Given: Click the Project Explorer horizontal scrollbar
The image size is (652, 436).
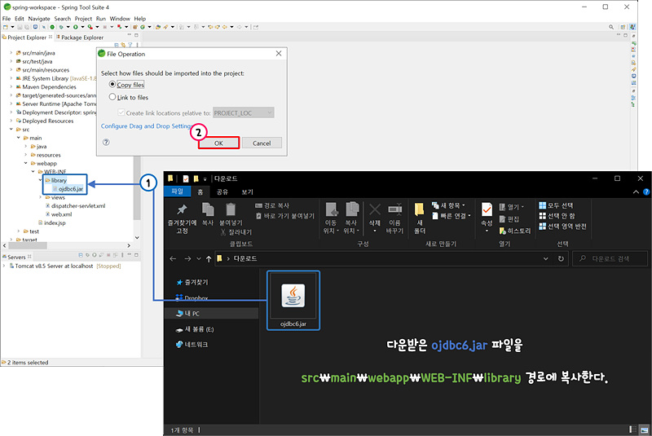Looking at the screenshot, I should coord(27,245).
